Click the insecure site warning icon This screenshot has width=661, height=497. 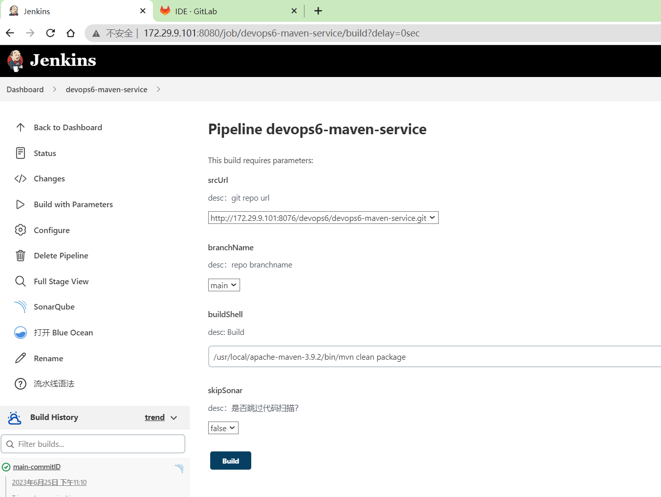(96, 33)
